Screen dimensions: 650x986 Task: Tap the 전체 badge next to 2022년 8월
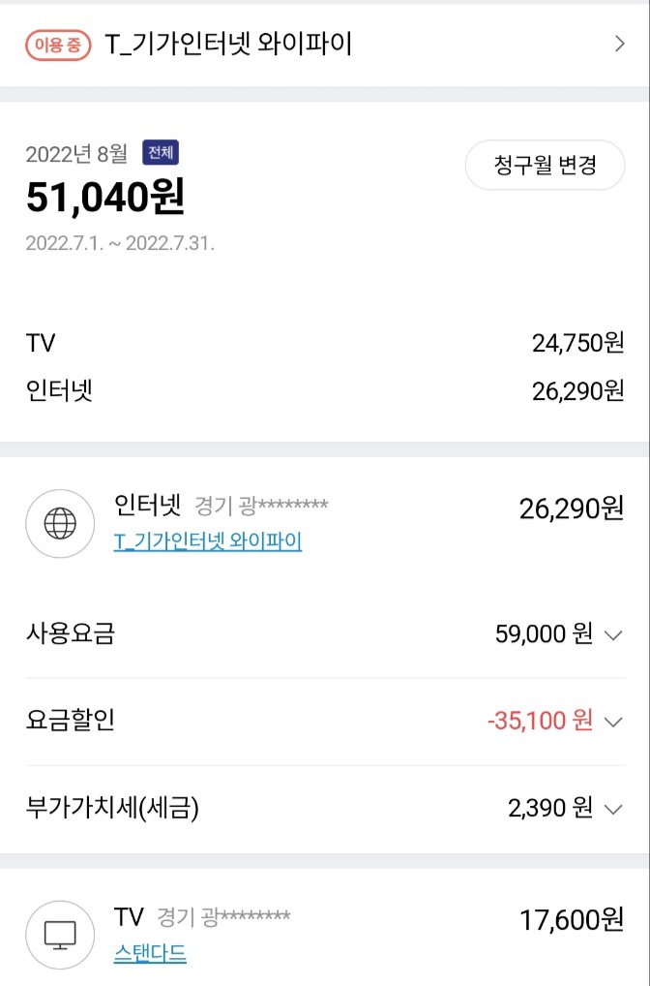pos(161,153)
